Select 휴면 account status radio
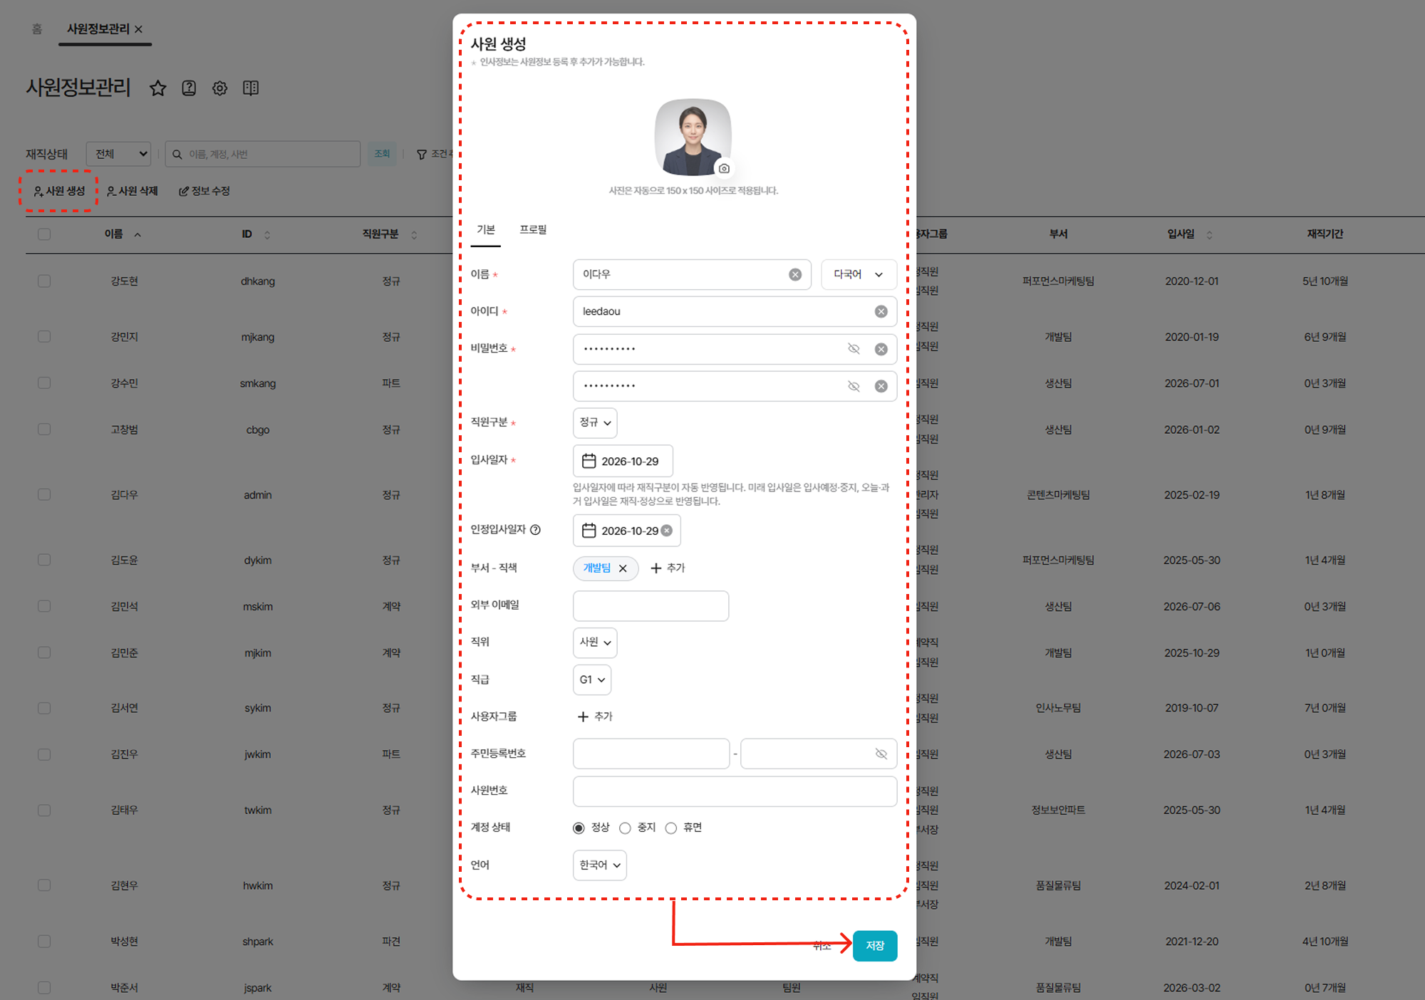Image resolution: width=1425 pixels, height=1000 pixels. click(x=670, y=828)
